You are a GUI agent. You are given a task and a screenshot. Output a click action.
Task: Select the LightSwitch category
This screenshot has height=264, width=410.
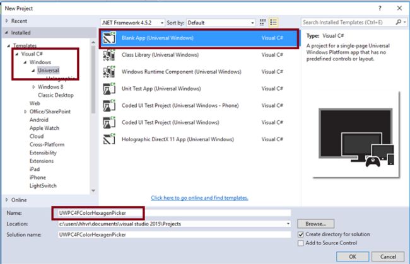pyautogui.click(x=43, y=186)
